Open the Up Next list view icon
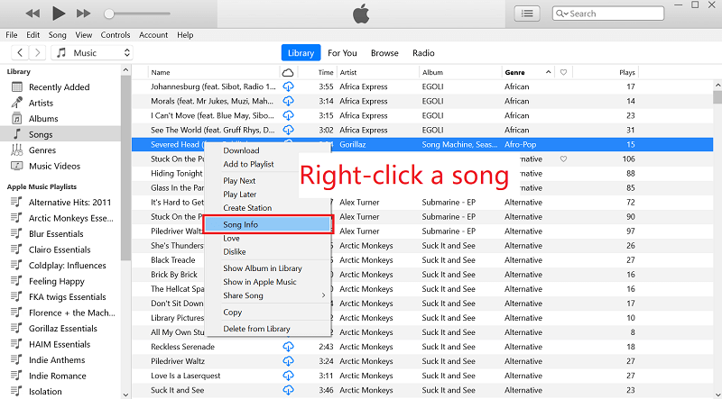The width and height of the screenshot is (722, 399). (x=527, y=14)
